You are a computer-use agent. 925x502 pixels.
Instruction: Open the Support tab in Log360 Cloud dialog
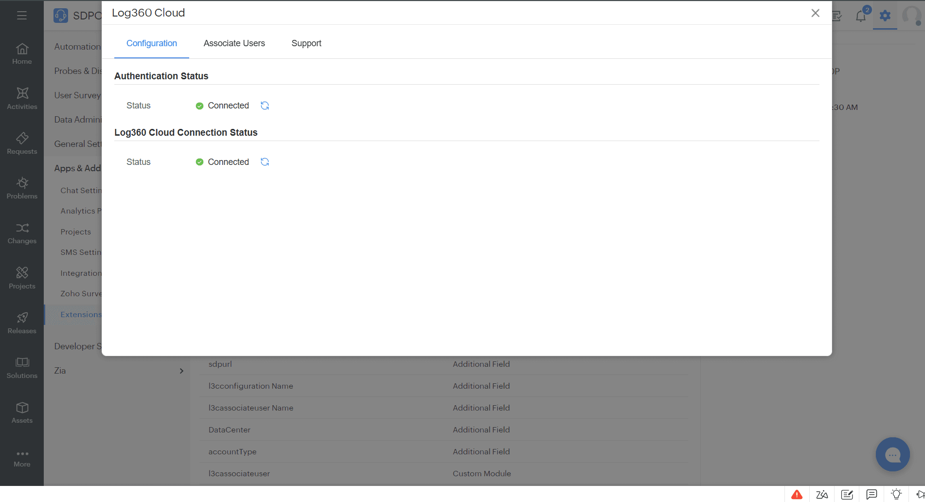click(x=306, y=43)
